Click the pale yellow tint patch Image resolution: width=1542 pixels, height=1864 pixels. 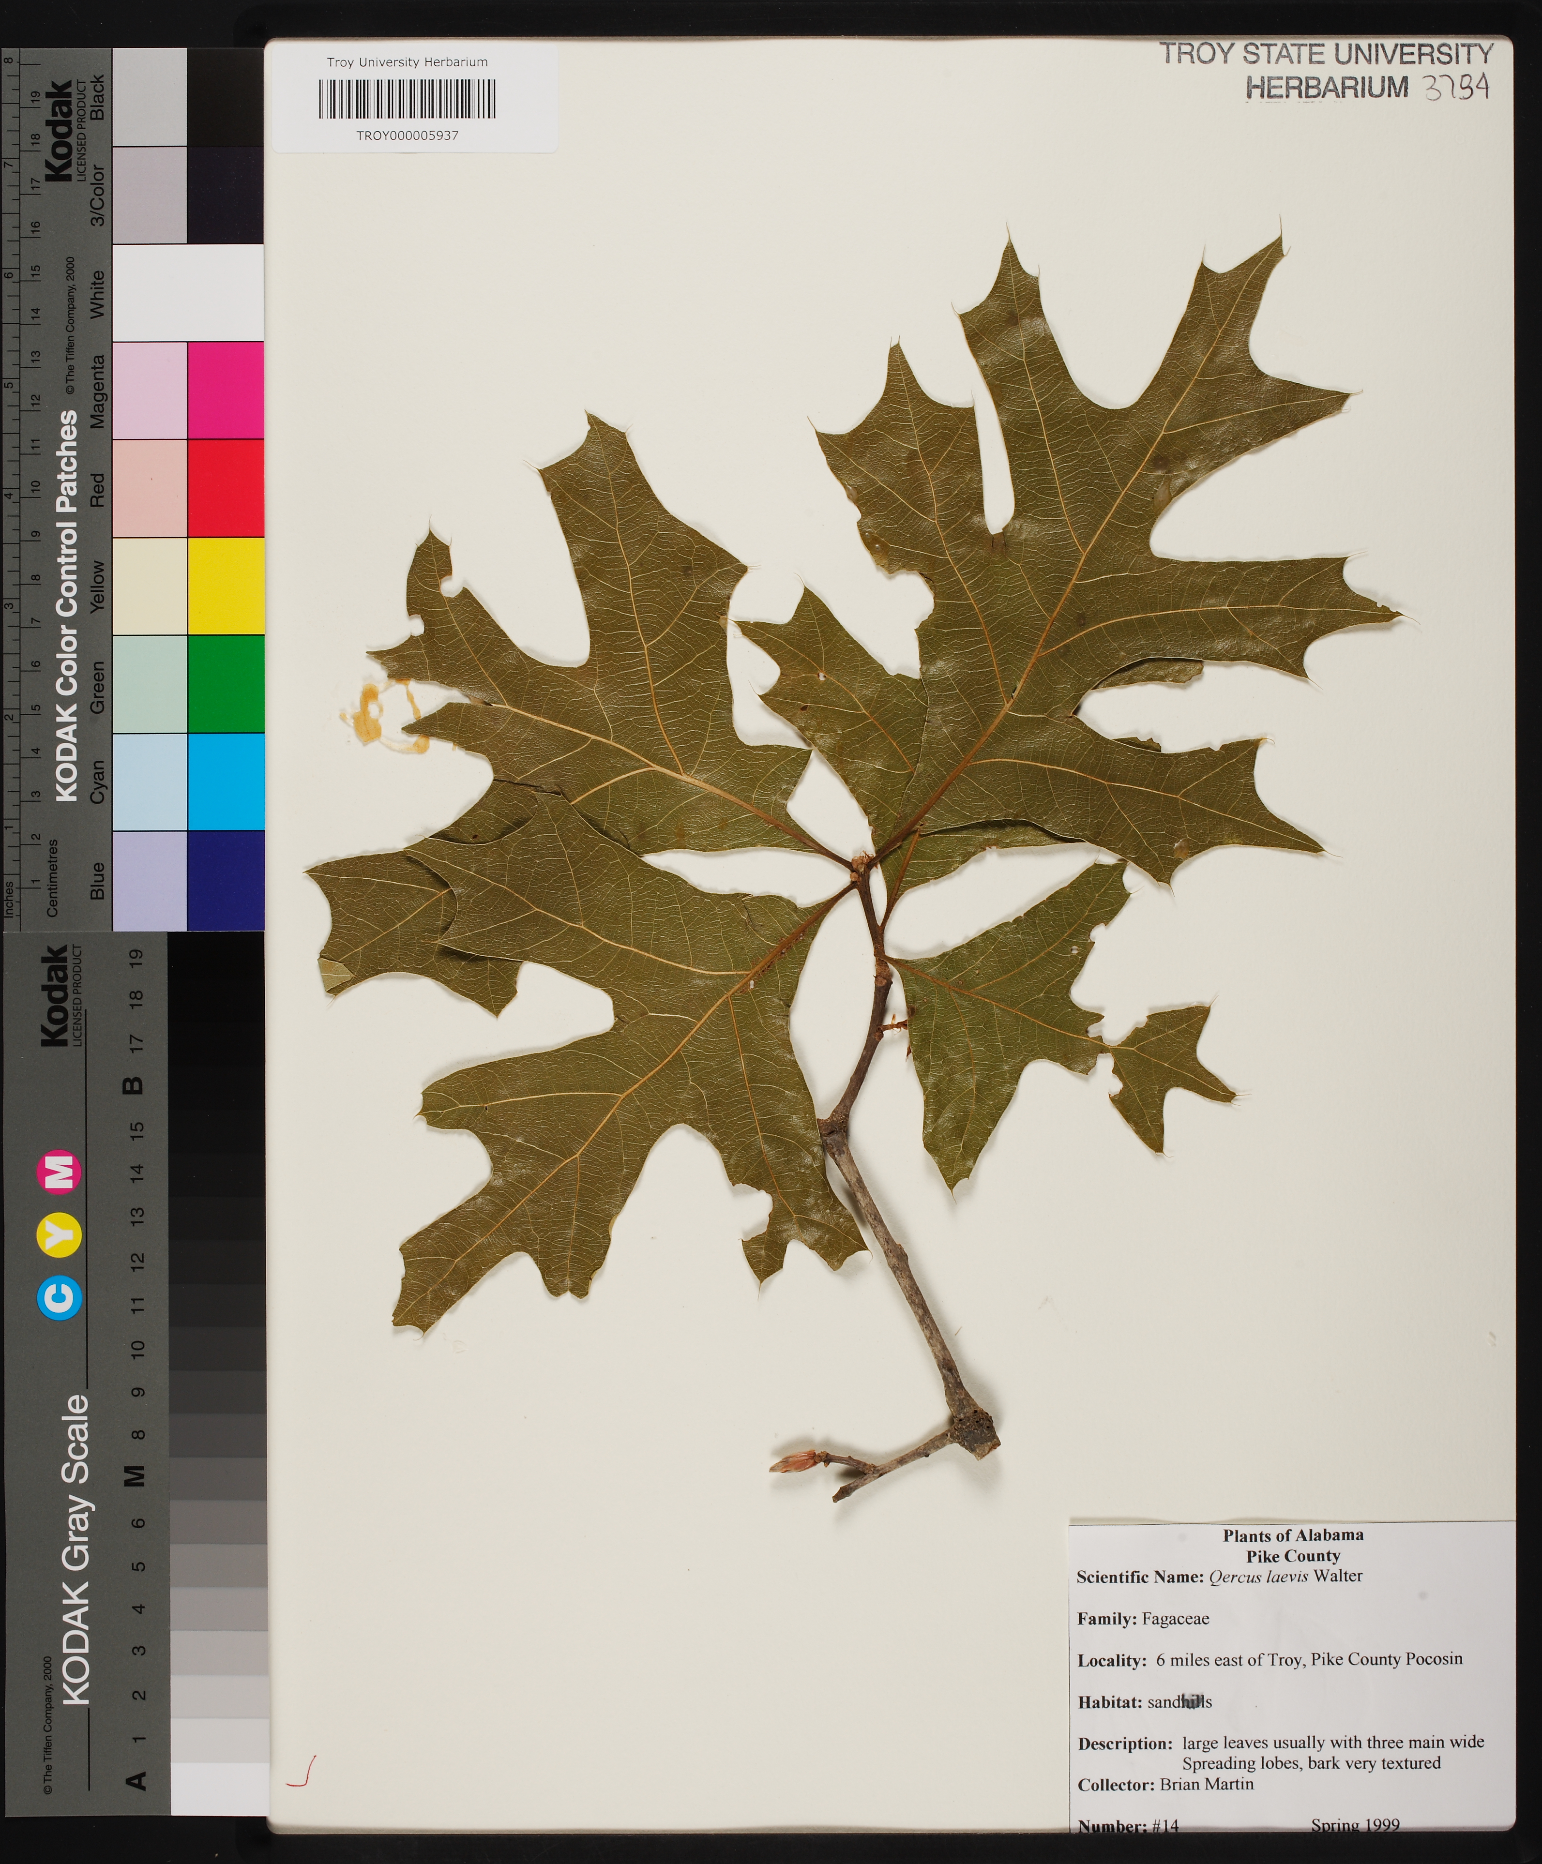click(149, 586)
